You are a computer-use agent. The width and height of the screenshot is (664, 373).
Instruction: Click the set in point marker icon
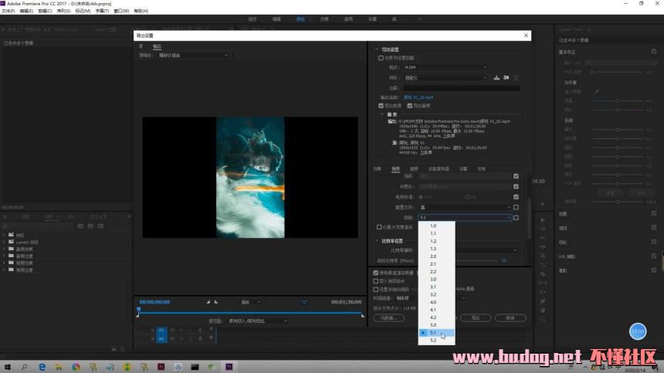coord(208,302)
